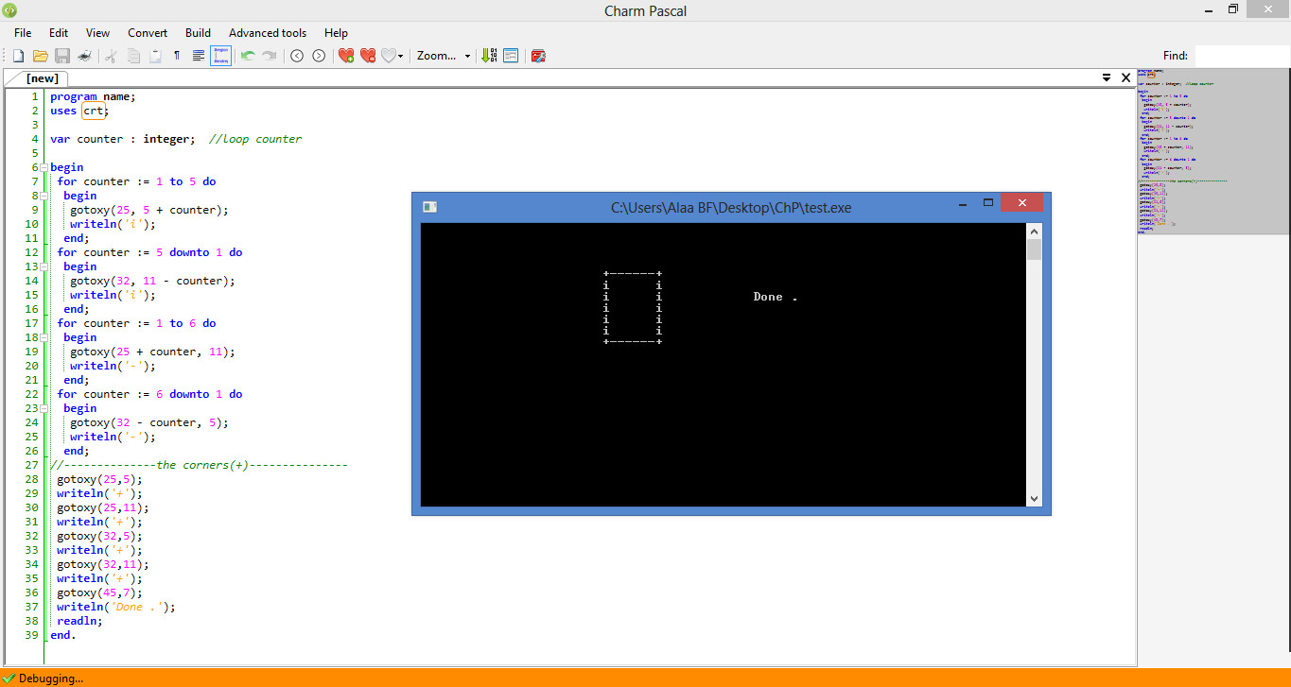Print the current source file

(85, 56)
